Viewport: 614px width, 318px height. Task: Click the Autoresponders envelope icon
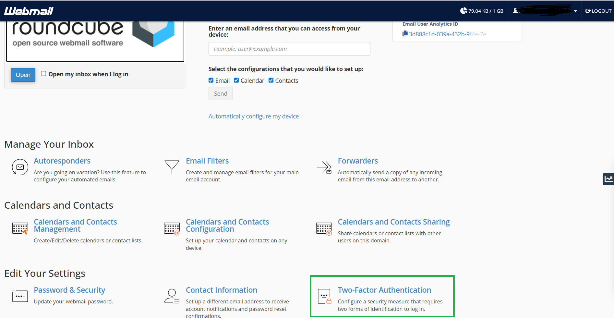coord(20,167)
